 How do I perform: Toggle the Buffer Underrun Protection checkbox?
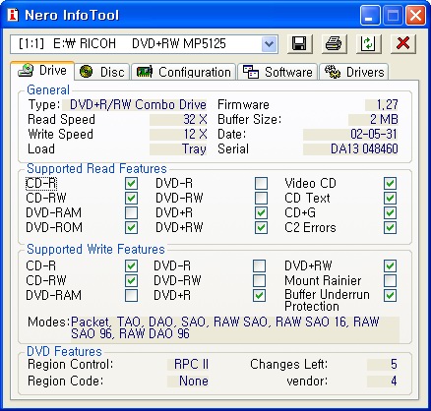pos(390,296)
